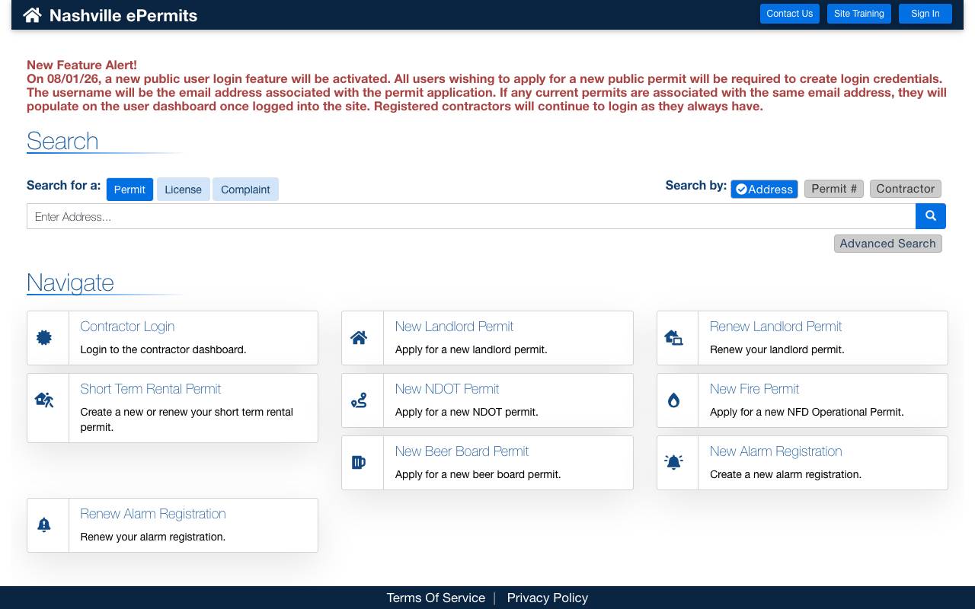975x609 pixels.
Task: Open Advanced Search
Action: (888, 244)
